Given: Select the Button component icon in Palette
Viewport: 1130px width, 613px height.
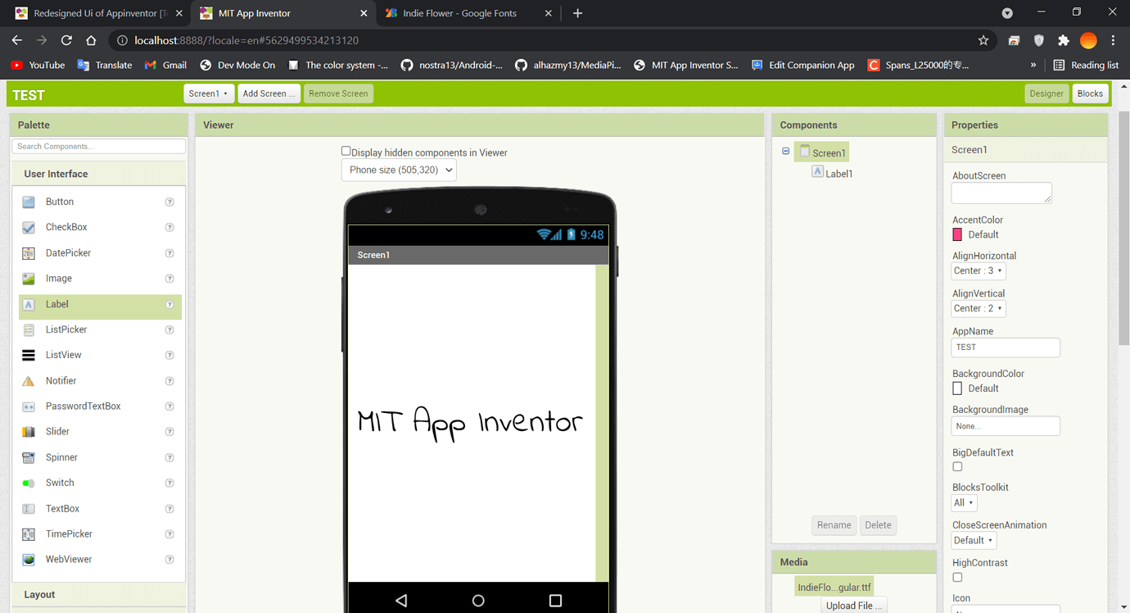Looking at the screenshot, I should (x=29, y=202).
